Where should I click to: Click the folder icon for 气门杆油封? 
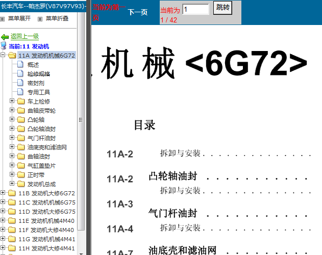coord(21,138)
